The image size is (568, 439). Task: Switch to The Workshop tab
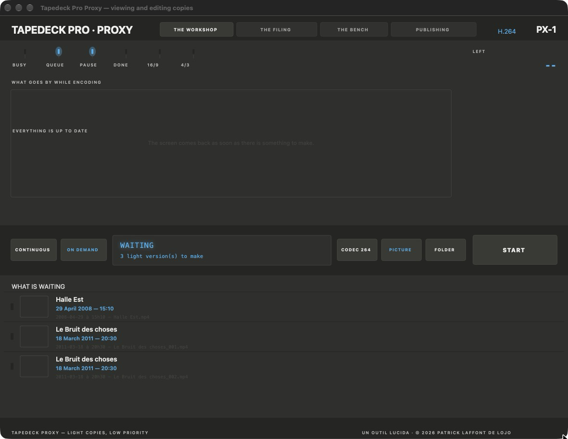pos(196,29)
